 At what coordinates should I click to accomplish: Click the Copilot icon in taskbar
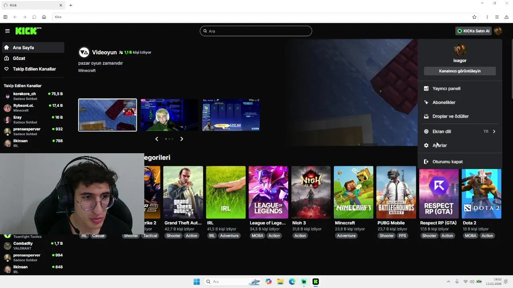(269, 282)
